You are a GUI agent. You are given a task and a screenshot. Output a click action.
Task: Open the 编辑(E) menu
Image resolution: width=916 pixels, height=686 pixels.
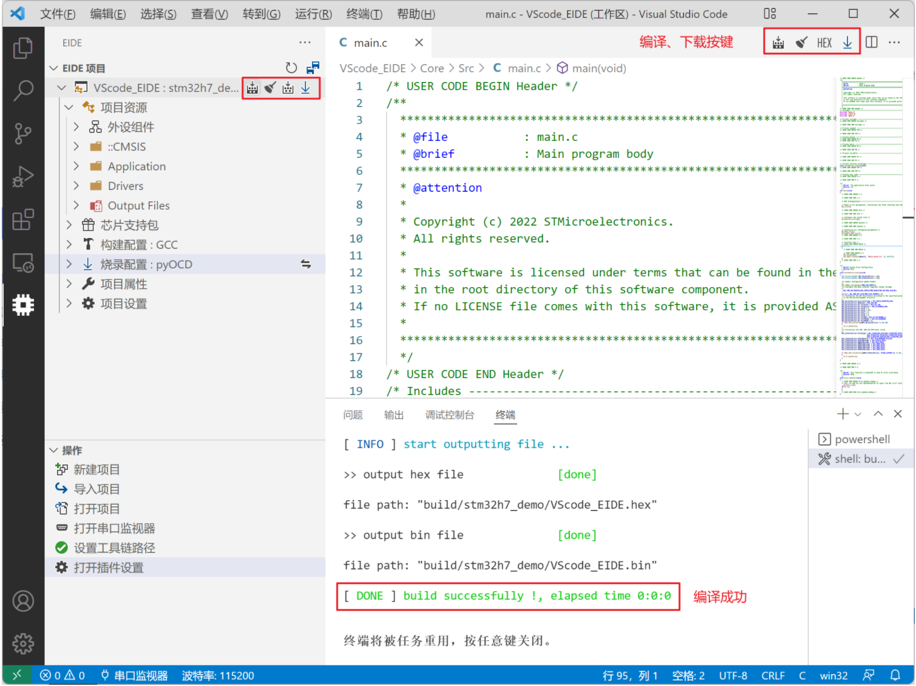tap(108, 13)
